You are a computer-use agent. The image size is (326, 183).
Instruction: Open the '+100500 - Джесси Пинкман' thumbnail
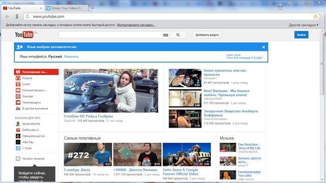[137, 155]
